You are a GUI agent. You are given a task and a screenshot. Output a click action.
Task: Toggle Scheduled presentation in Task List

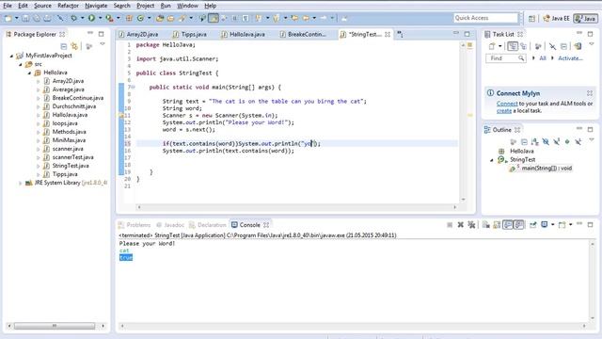click(523, 46)
